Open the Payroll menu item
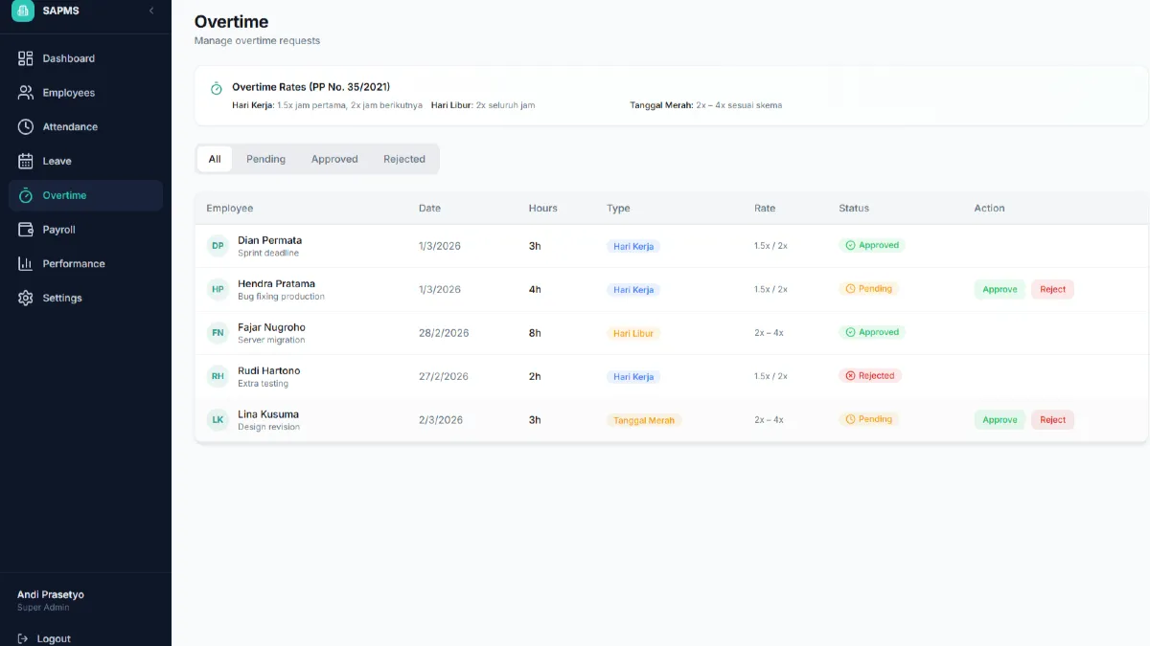 click(x=85, y=230)
